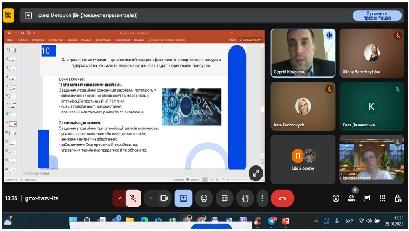The image size is (409, 231).
Task: Open the meeting details info icon
Action: click(336, 199)
